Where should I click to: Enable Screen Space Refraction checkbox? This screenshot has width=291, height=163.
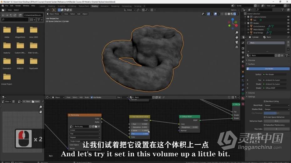tap(265, 117)
